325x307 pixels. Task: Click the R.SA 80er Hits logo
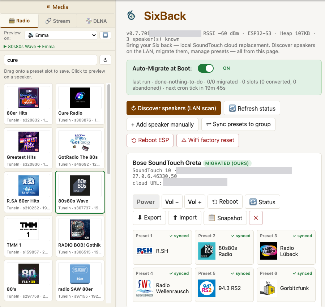point(29,186)
